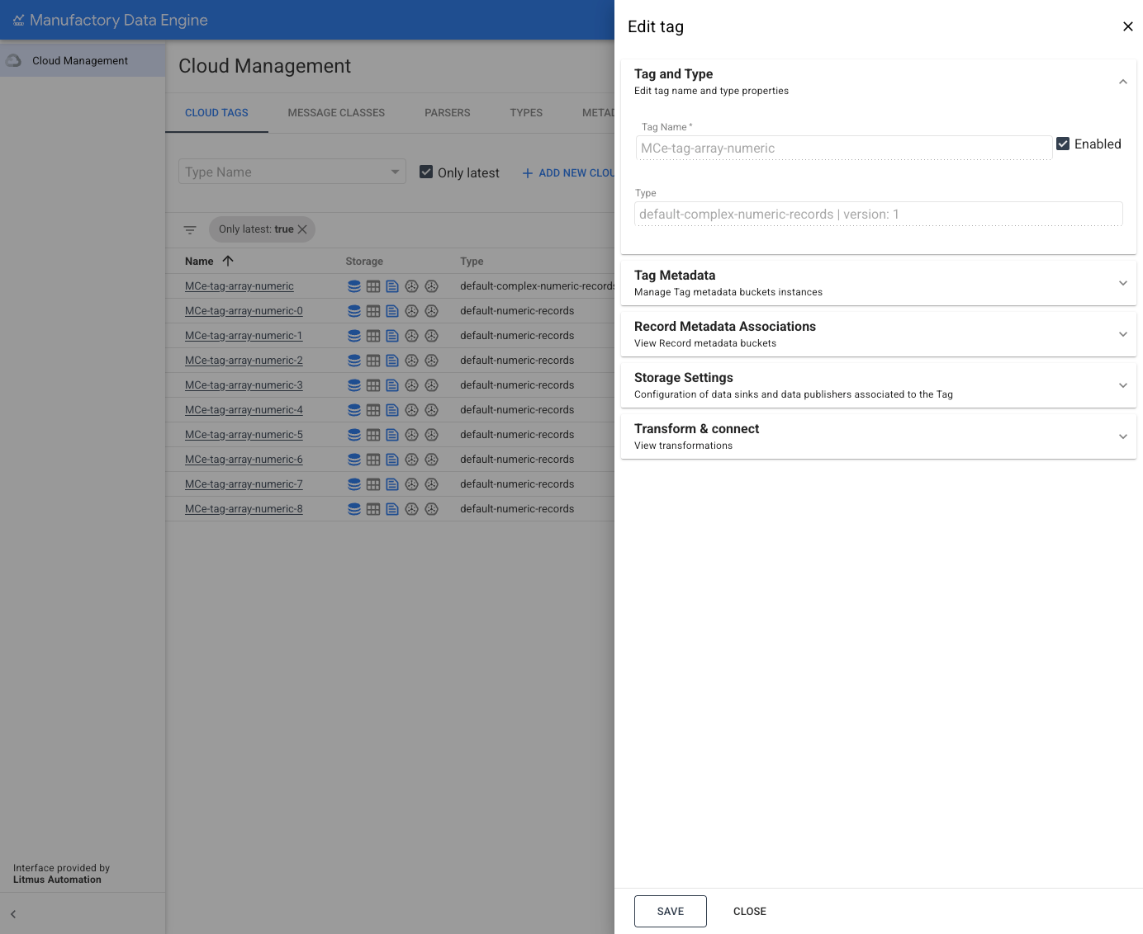Click the sidebar collapse arrow at bottom left
This screenshot has height=934, width=1143.
[x=13, y=914]
